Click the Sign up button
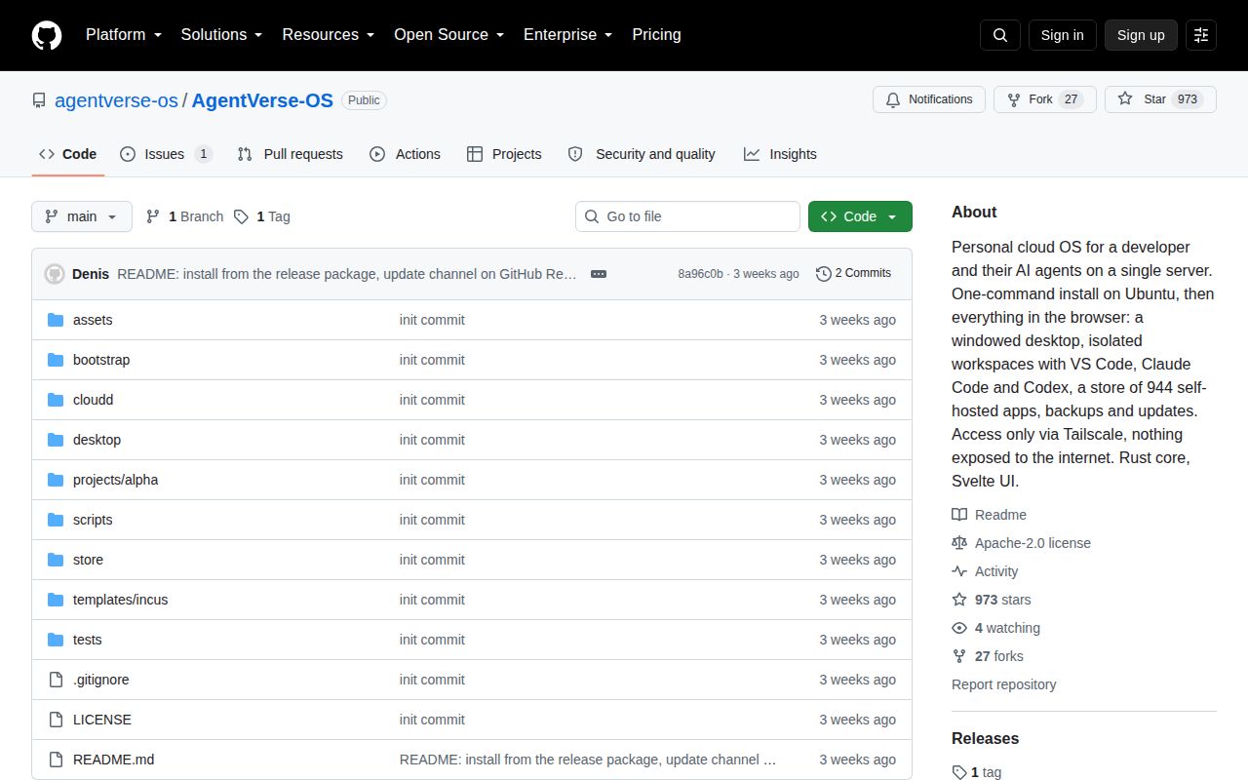1248x780 pixels. 1141,35
